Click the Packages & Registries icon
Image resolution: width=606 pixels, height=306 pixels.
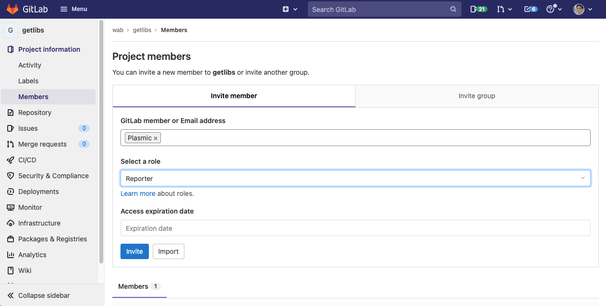(11, 239)
